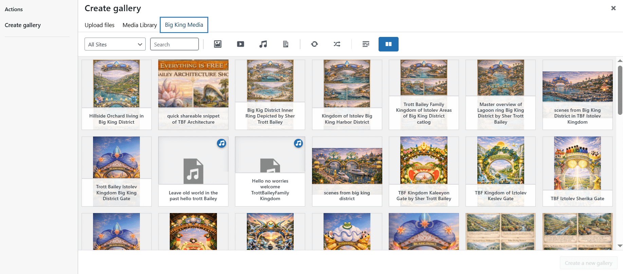Select Kingdom of Istolev Big King Harbor District

(347, 95)
